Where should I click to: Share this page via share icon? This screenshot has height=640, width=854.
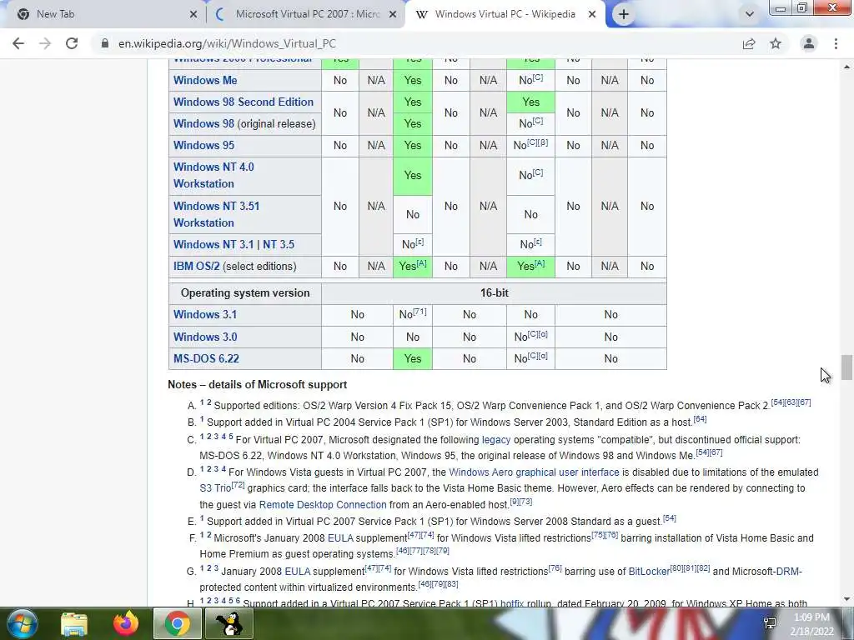pyautogui.click(x=749, y=43)
